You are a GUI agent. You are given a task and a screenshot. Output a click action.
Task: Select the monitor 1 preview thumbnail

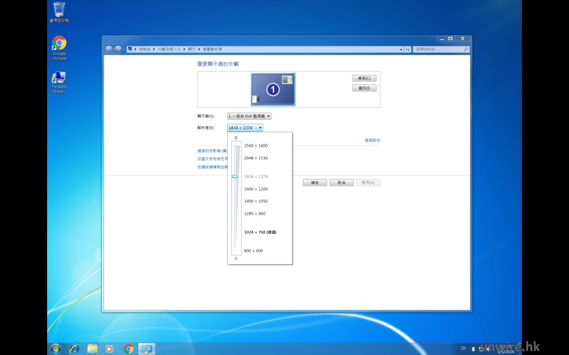(273, 89)
